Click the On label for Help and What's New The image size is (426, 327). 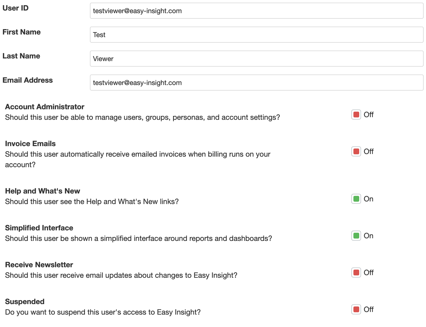tap(368, 199)
